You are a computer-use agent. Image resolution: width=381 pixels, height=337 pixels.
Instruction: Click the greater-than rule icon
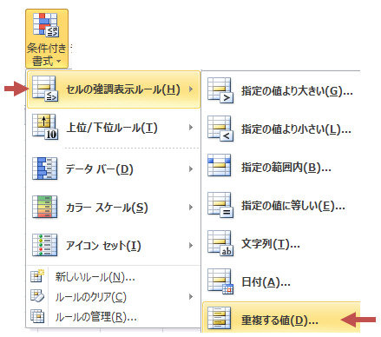coord(220,90)
